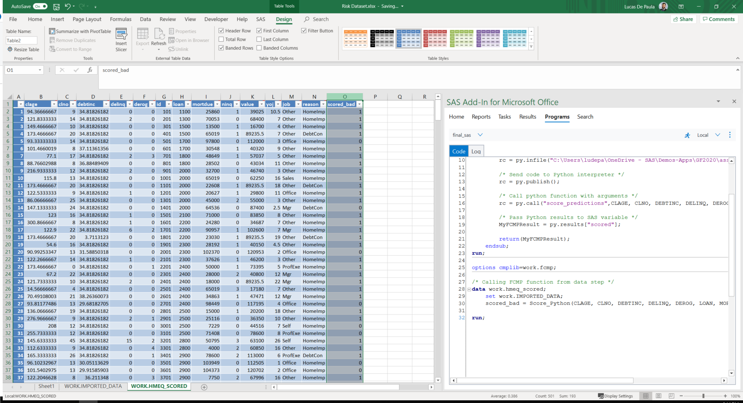Switch to Page Break Preview in status bar
Viewport: 743px width, 403px height.
[x=671, y=396]
